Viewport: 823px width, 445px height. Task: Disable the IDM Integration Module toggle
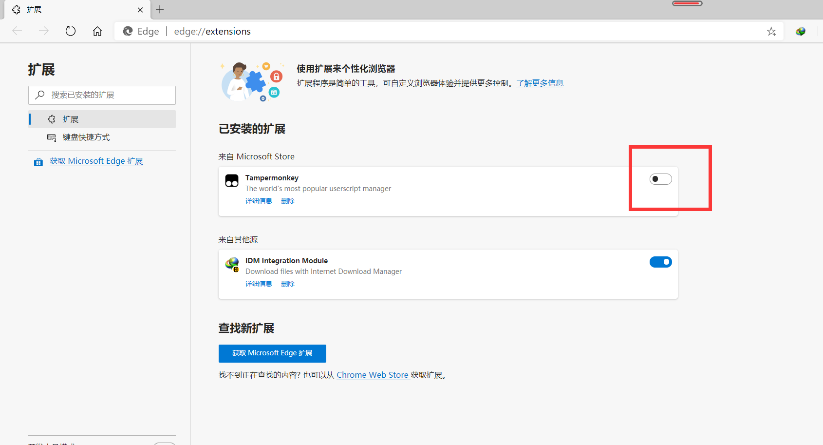[660, 262]
